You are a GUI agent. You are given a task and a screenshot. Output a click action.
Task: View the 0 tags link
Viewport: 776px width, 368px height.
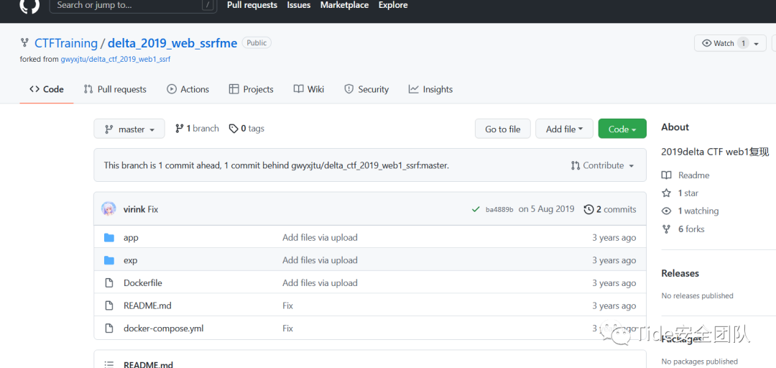click(x=246, y=129)
